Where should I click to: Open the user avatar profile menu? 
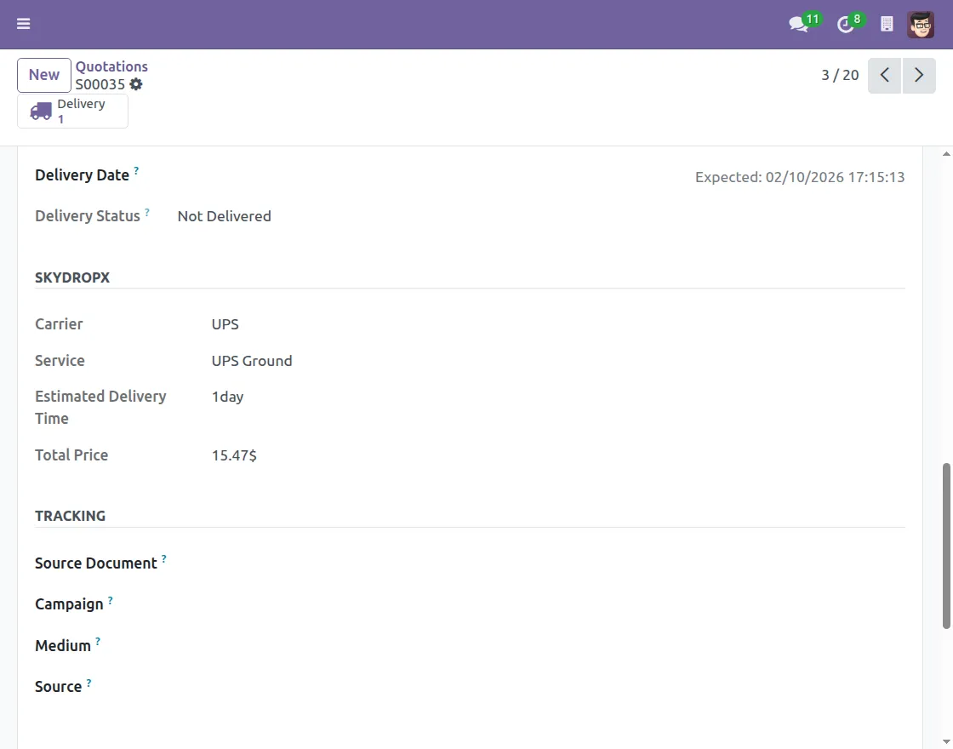click(x=921, y=24)
